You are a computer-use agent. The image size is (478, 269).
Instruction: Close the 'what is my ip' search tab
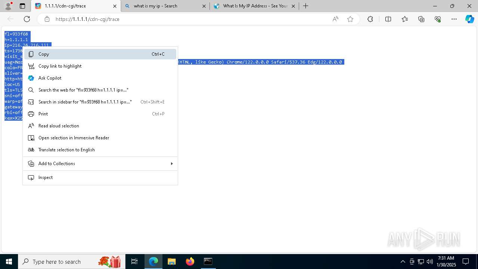click(204, 6)
